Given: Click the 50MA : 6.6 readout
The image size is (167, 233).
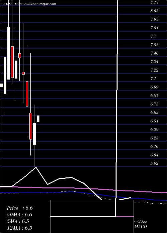Looking at the screenshot, I should click(19, 215).
